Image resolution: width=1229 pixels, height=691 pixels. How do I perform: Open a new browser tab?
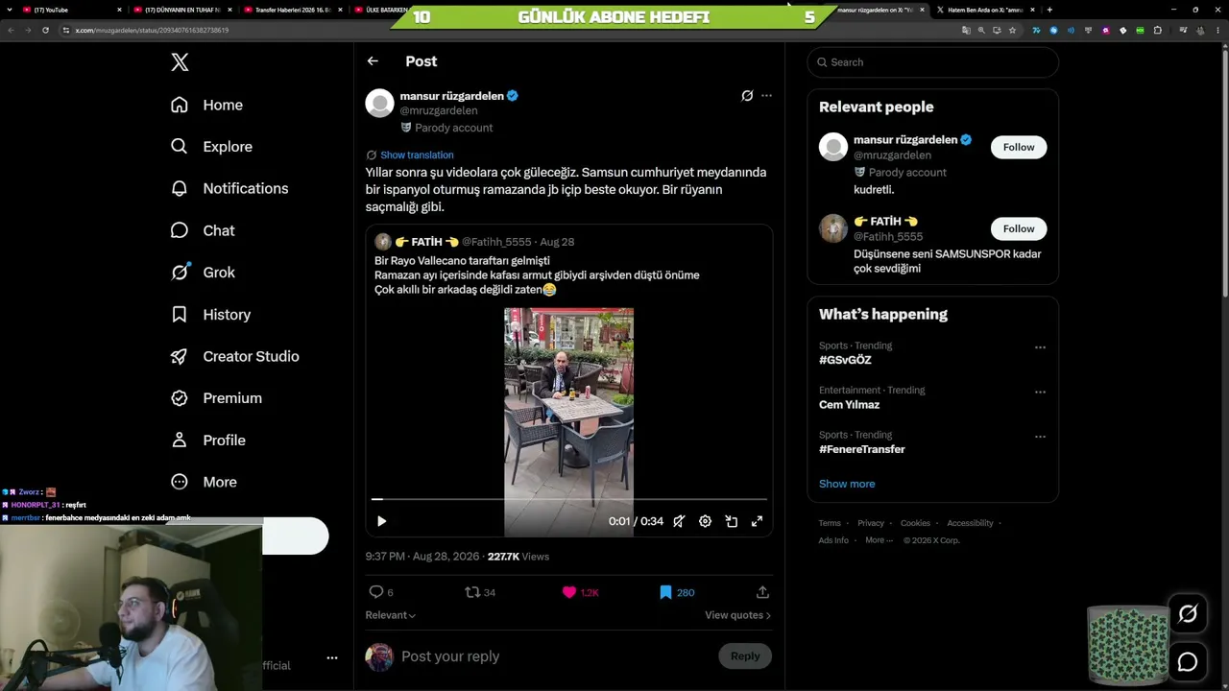[x=1049, y=10]
